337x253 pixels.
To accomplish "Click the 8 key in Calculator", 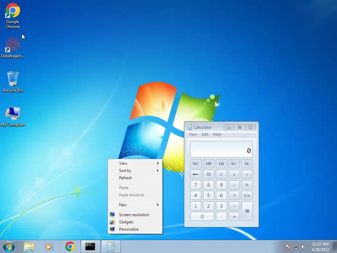I will click(208, 185).
